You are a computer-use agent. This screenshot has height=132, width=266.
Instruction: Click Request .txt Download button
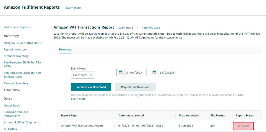pyautogui.click(x=136, y=87)
